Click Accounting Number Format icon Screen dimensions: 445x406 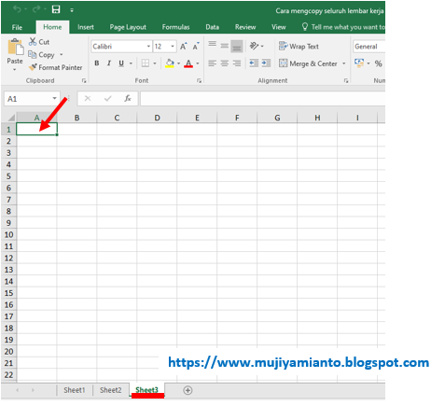359,63
